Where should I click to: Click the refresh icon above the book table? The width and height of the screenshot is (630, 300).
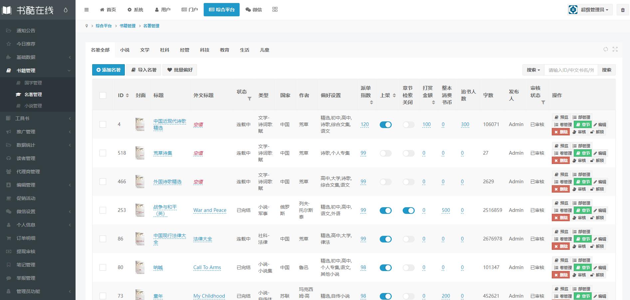coord(605,49)
